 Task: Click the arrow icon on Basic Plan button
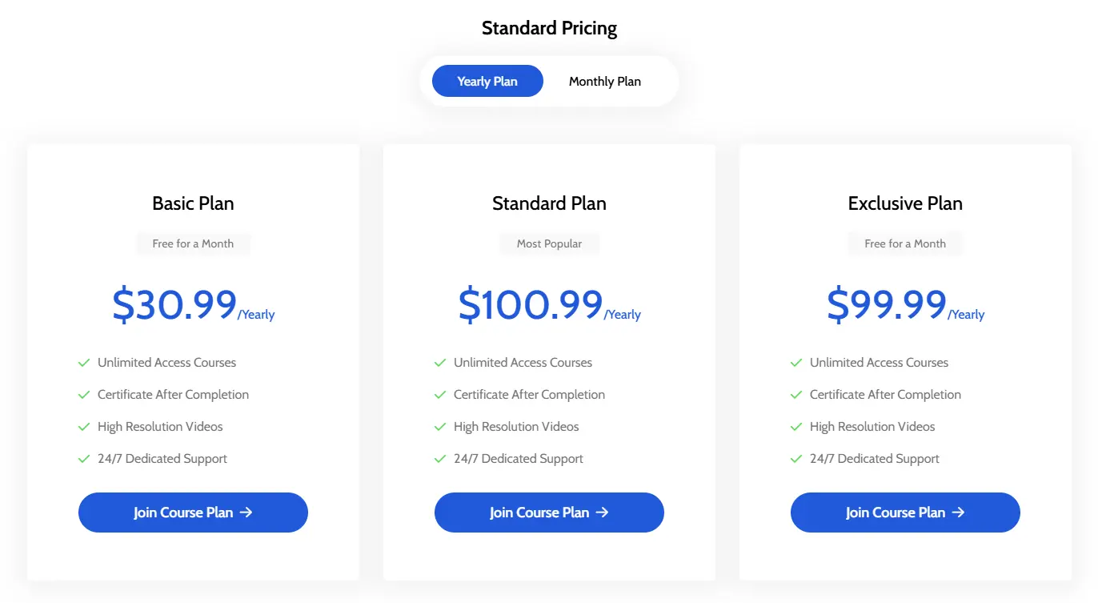[246, 513]
